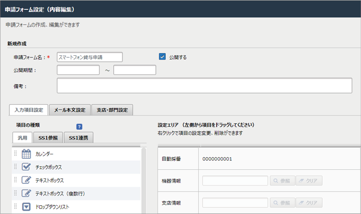Grab the drag handle beside ドロップダウンリスト
The width and height of the screenshot is (361, 214).
[x=15, y=206]
